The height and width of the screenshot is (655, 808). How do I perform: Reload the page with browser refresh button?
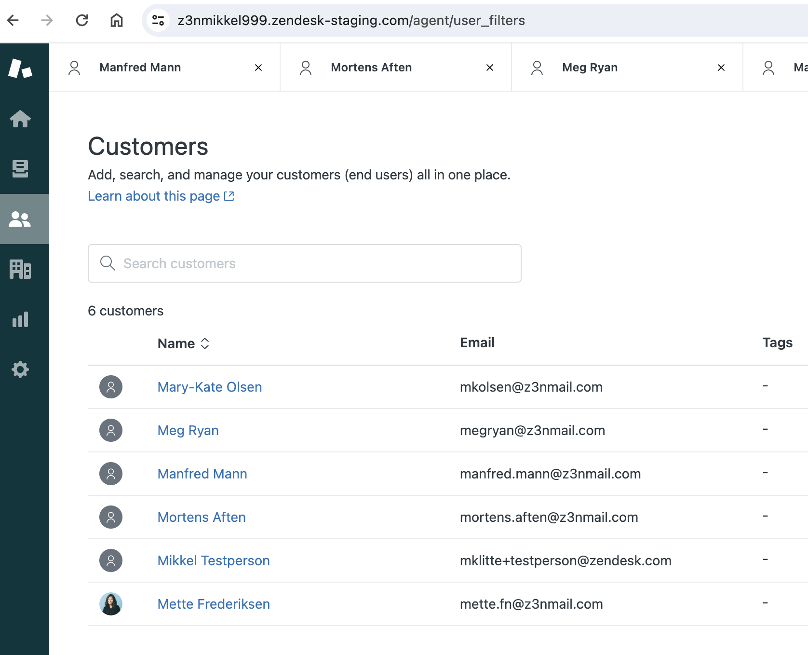(x=82, y=20)
